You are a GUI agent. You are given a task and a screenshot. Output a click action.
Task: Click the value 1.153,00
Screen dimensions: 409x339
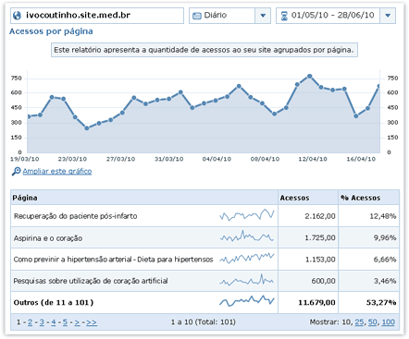point(320,260)
